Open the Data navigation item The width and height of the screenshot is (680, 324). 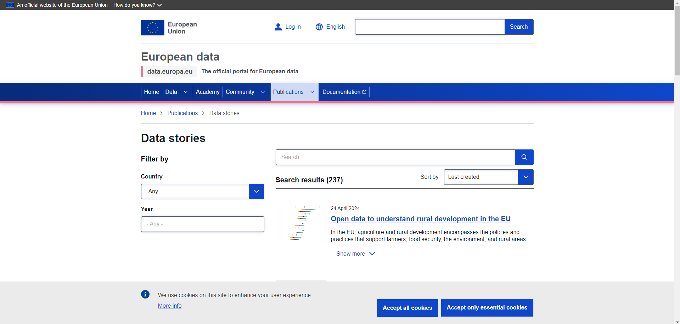(171, 92)
